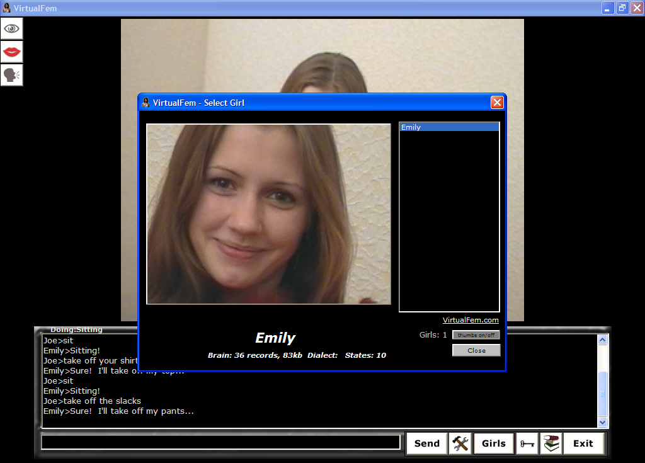Viewport: 645px width, 463px height.
Task: Click the 'Brain: 36 records, 83kb' info text
Action: 255,355
